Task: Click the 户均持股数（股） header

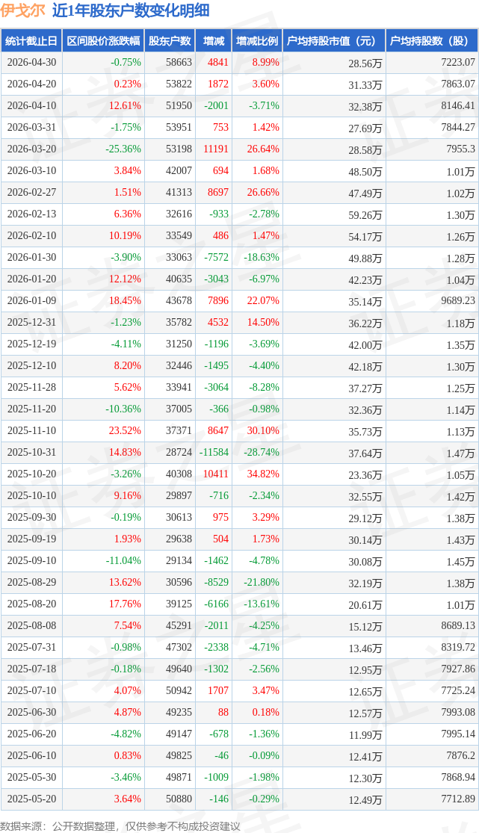Action: coord(432,41)
